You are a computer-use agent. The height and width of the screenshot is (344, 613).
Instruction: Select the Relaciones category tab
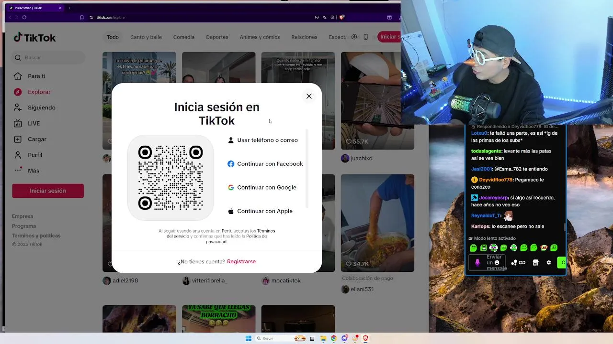pos(304,37)
